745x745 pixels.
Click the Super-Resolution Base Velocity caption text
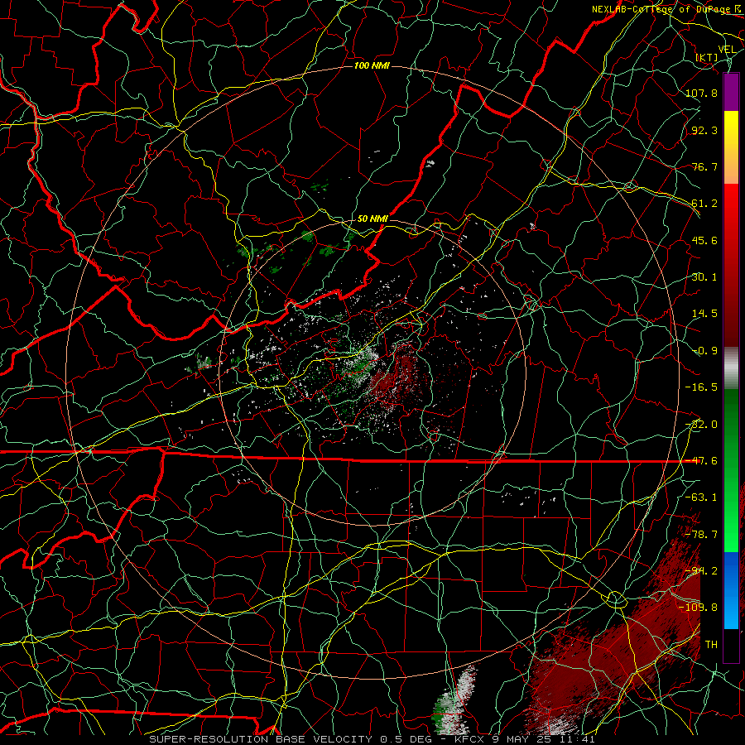coord(372,739)
